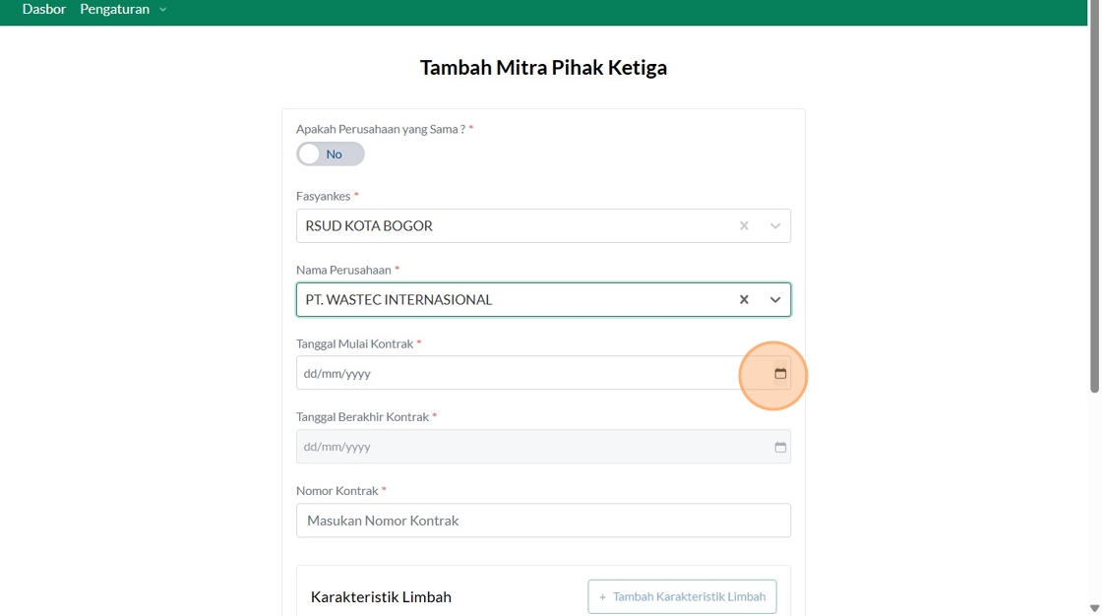Open the Pengaturan menu
Viewport: 1102px width, 616px height.
point(114,9)
